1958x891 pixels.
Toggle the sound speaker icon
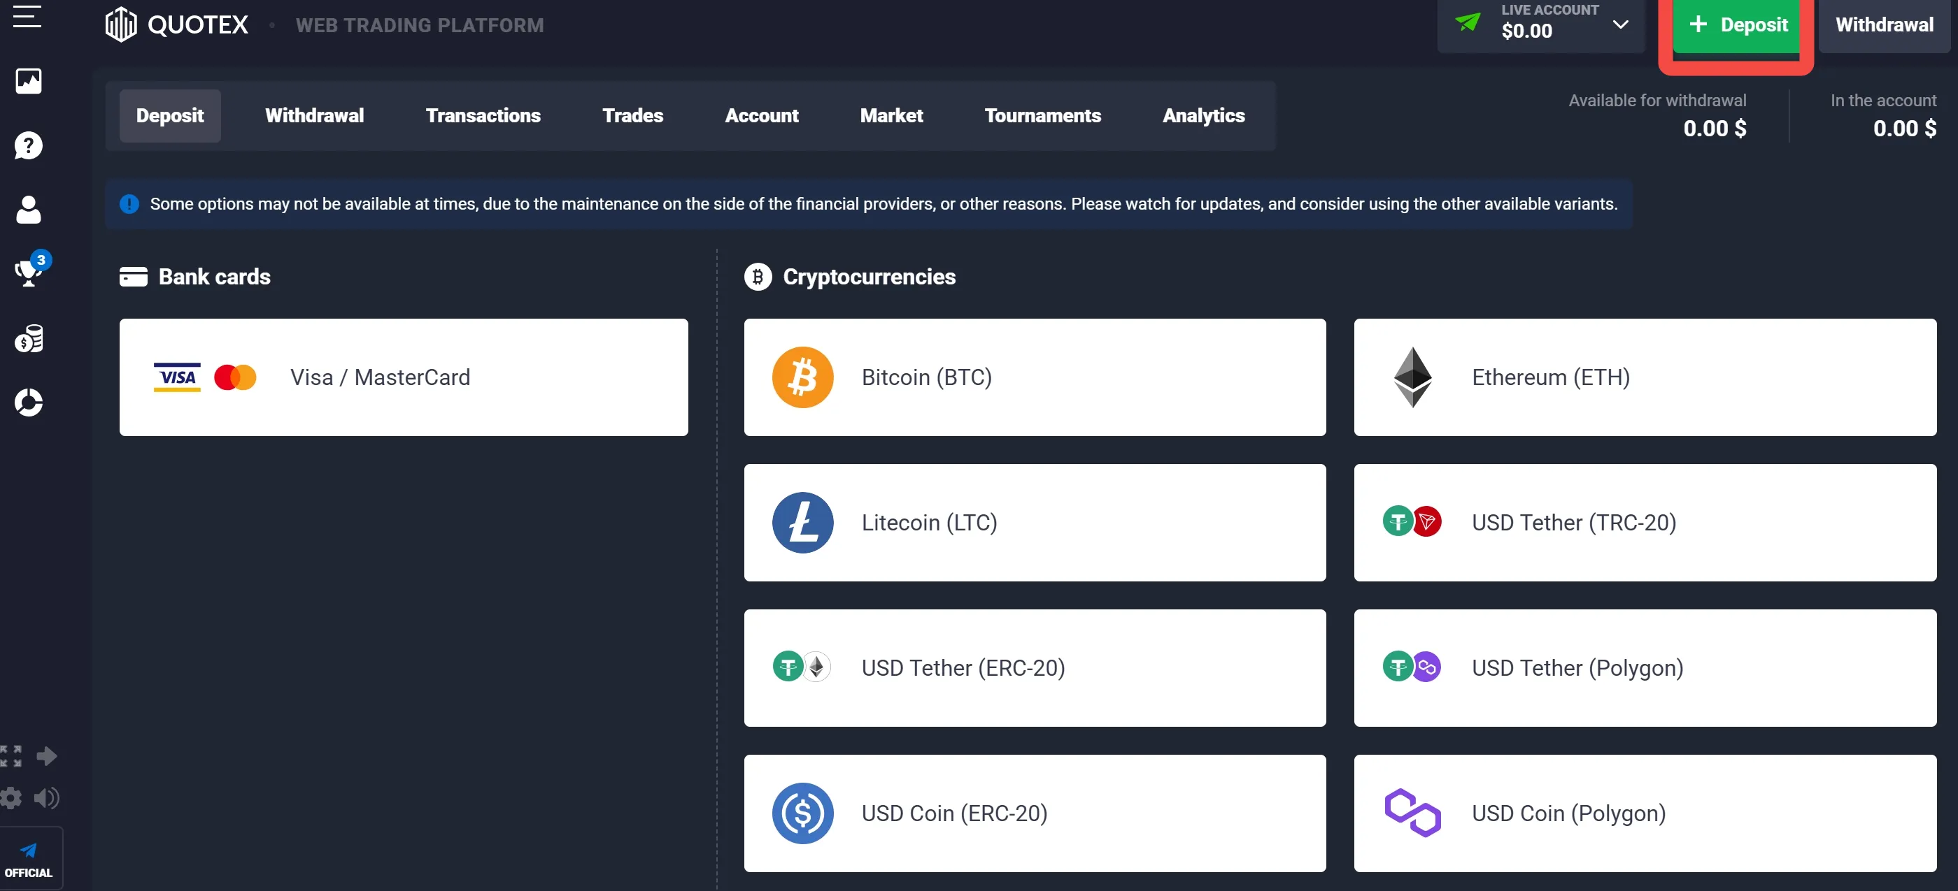[46, 797]
